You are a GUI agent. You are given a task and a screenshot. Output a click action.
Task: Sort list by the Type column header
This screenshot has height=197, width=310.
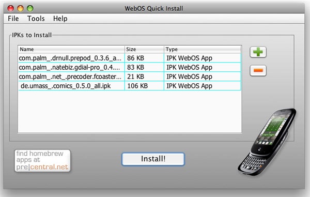click(203, 49)
